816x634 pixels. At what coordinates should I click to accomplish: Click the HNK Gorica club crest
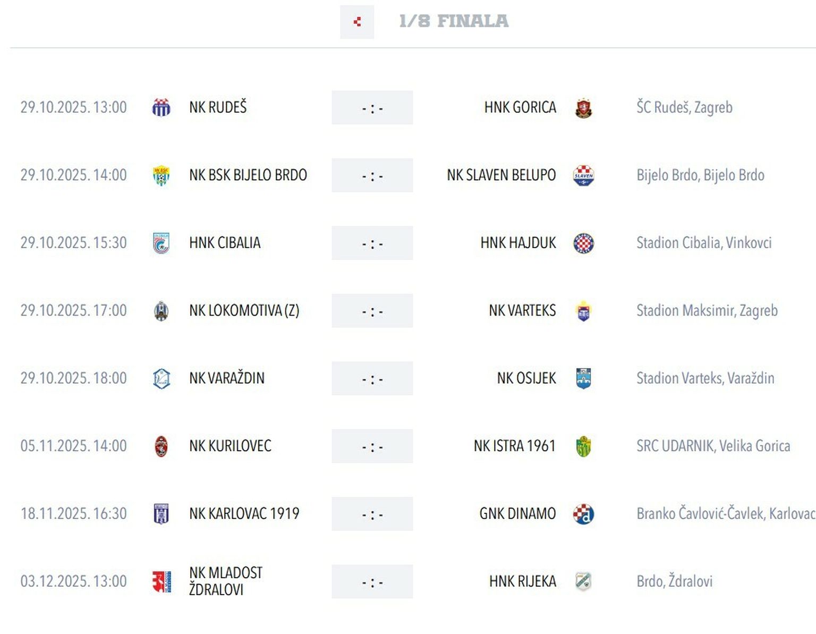click(x=583, y=108)
